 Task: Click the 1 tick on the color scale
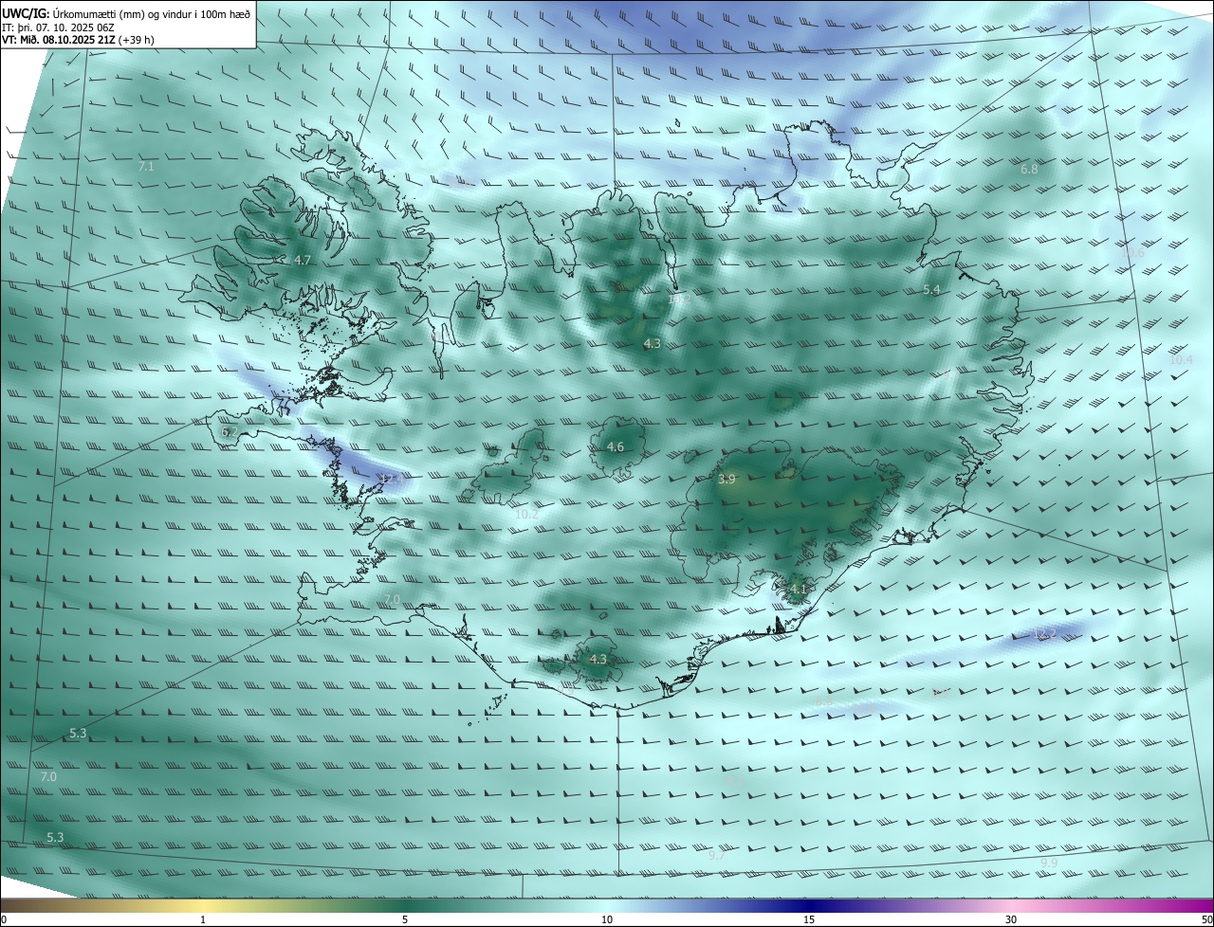click(203, 920)
